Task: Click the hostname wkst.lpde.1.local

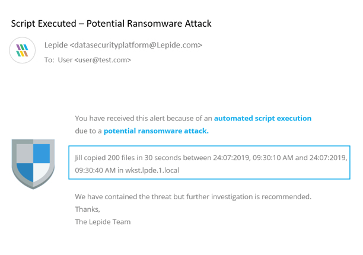Action: point(152,170)
